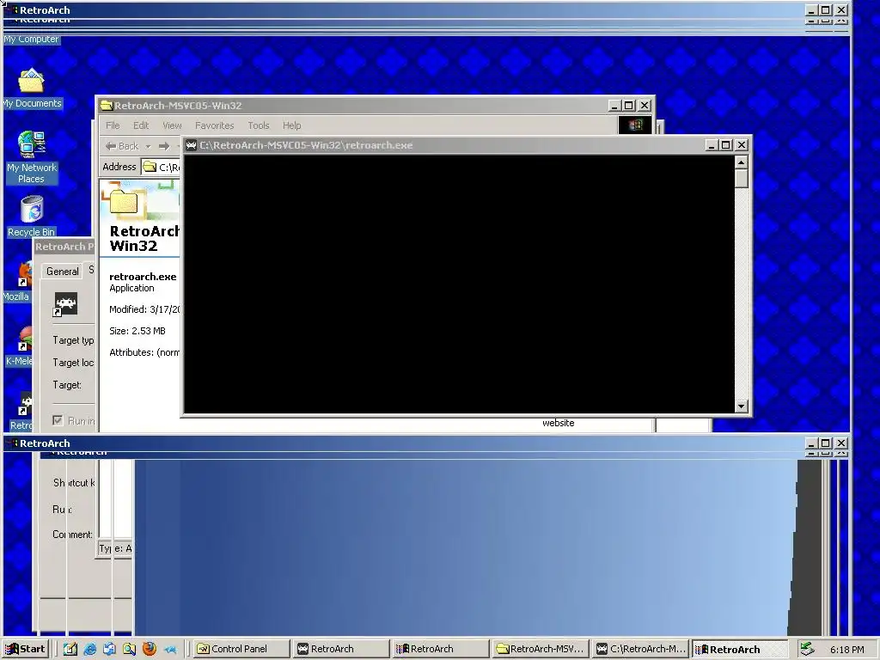Click the 'Size: 2.53 MB' text

click(x=137, y=331)
